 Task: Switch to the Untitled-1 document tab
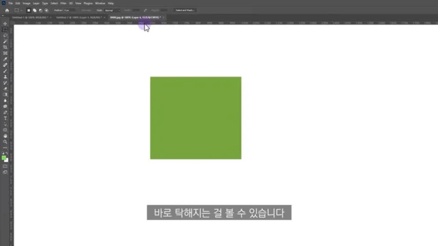pyautogui.click(x=30, y=17)
